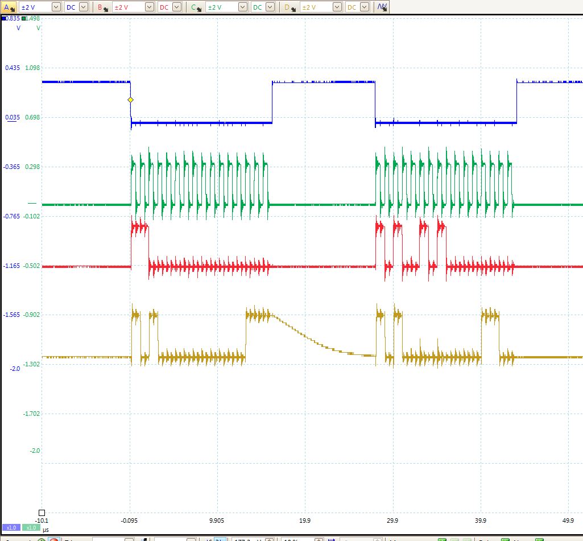Expand Channel D DC coupling dropdown
Viewport: 583px width, 541px height.
365,7
